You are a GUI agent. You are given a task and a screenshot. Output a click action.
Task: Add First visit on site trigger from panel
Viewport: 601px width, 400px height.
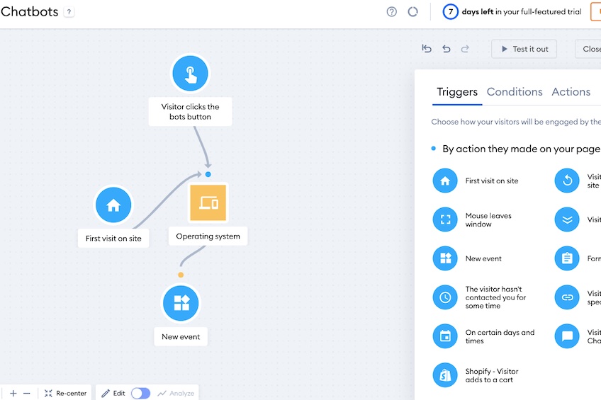click(445, 181)
